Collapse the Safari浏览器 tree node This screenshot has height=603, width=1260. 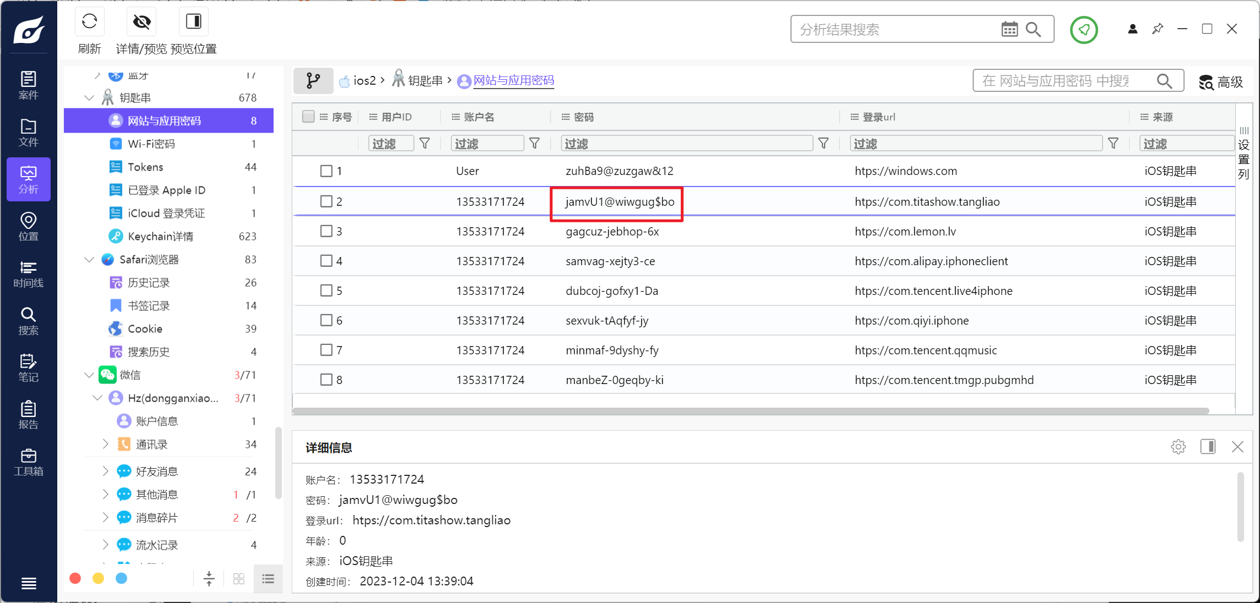point(89,260)
